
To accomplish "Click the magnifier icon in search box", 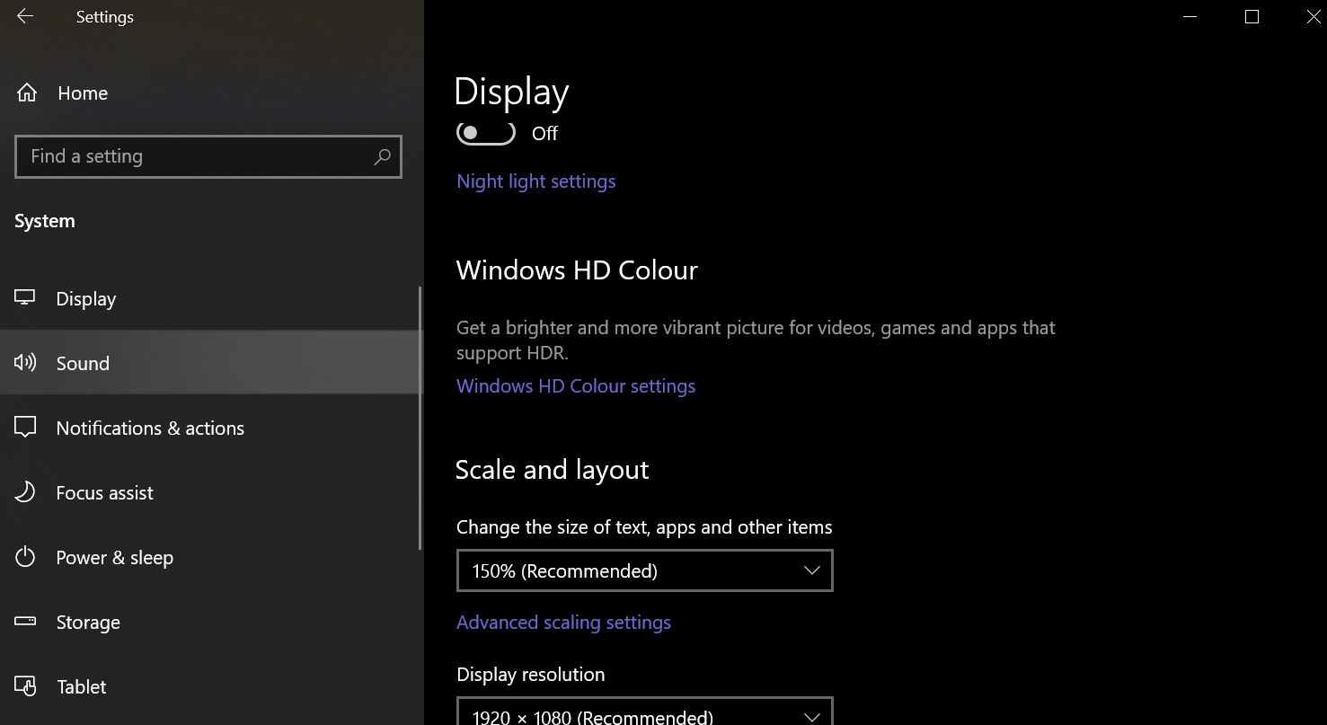I will (x=382, y=156).
